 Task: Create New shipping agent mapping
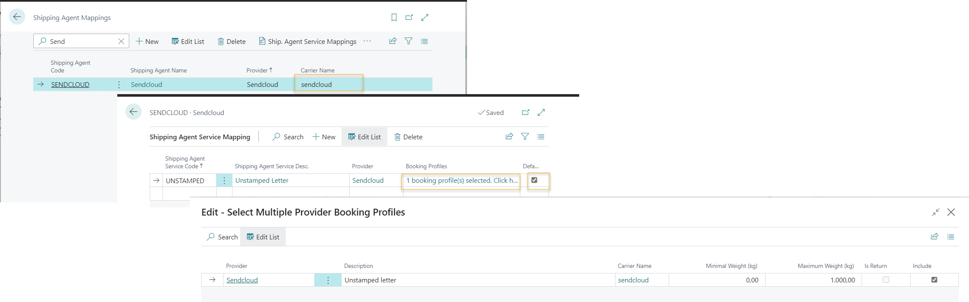[x=147, y=41]
